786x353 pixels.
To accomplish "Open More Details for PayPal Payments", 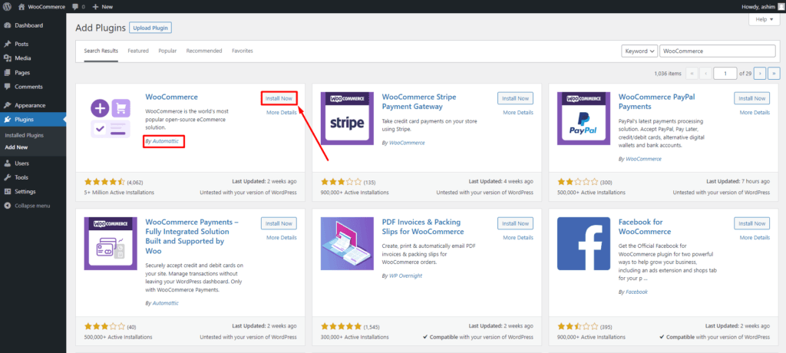I will (755, 112).
